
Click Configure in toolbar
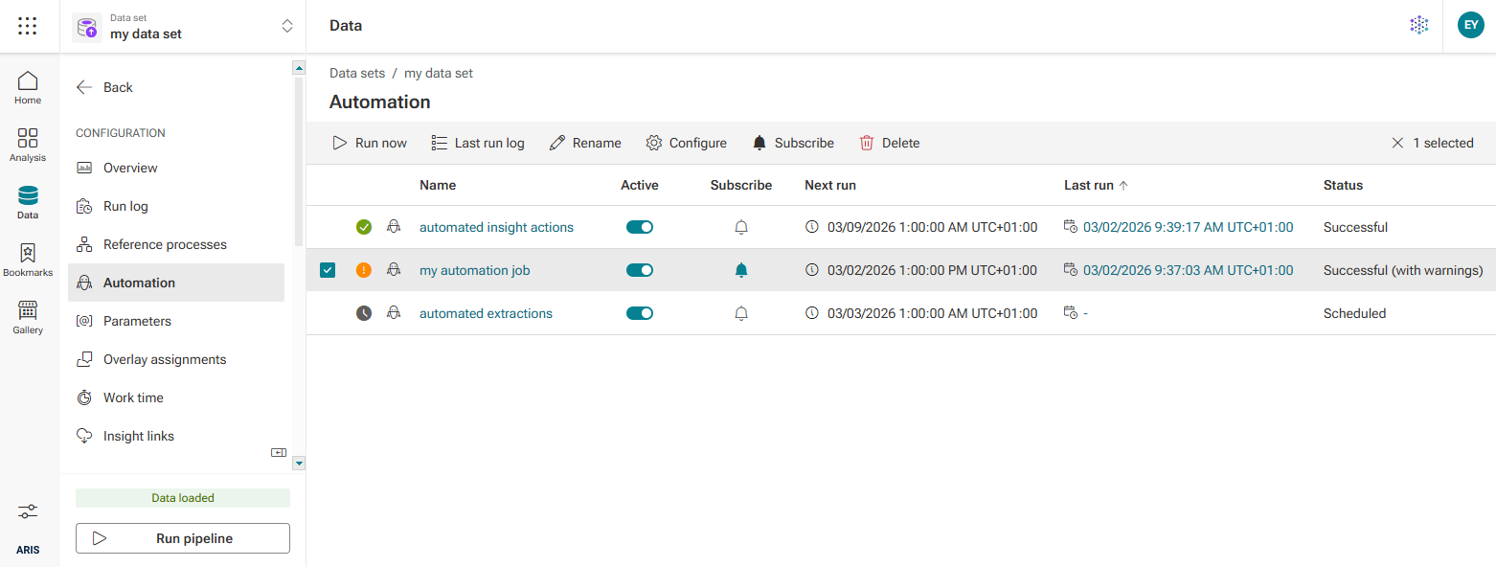pyautogui.click(x=686, y=143)
